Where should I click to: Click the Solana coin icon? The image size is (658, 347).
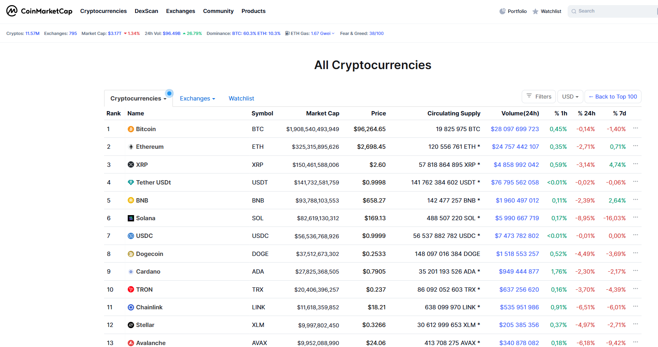[131, 218]
